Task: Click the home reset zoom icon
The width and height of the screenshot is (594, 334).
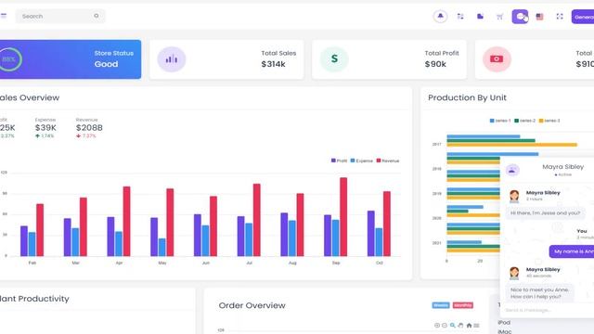Action: point(469,326)
